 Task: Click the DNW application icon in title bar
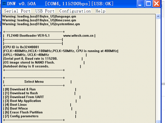3,4
